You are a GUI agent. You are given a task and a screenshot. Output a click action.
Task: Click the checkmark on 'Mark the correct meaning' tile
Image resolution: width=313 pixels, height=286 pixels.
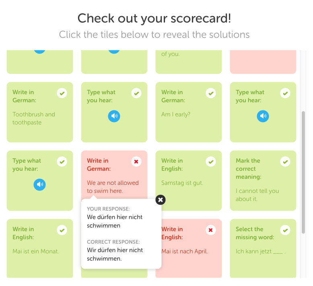(285, 162)
